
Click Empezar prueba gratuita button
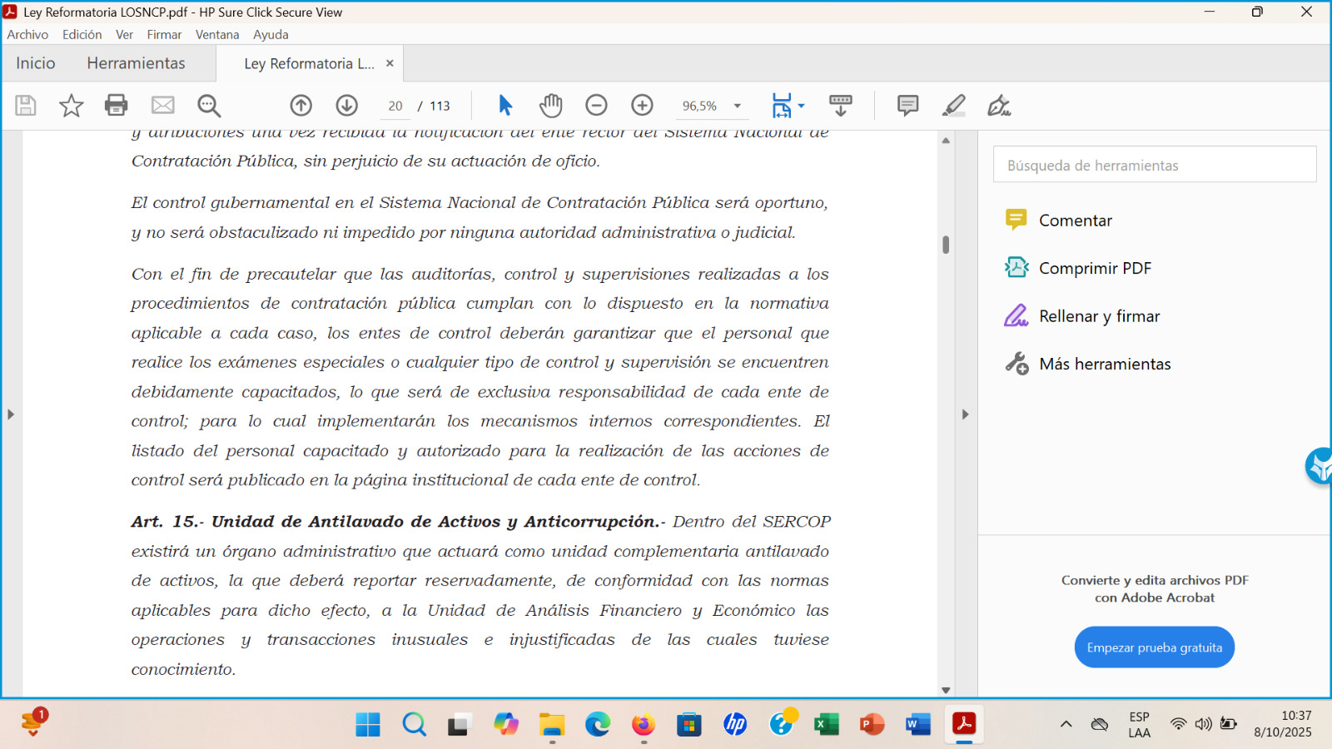(x=1154, y=647)
